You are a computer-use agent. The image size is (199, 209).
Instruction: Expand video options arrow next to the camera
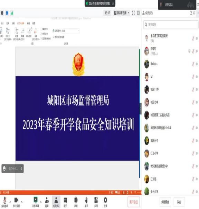point(22,202)
